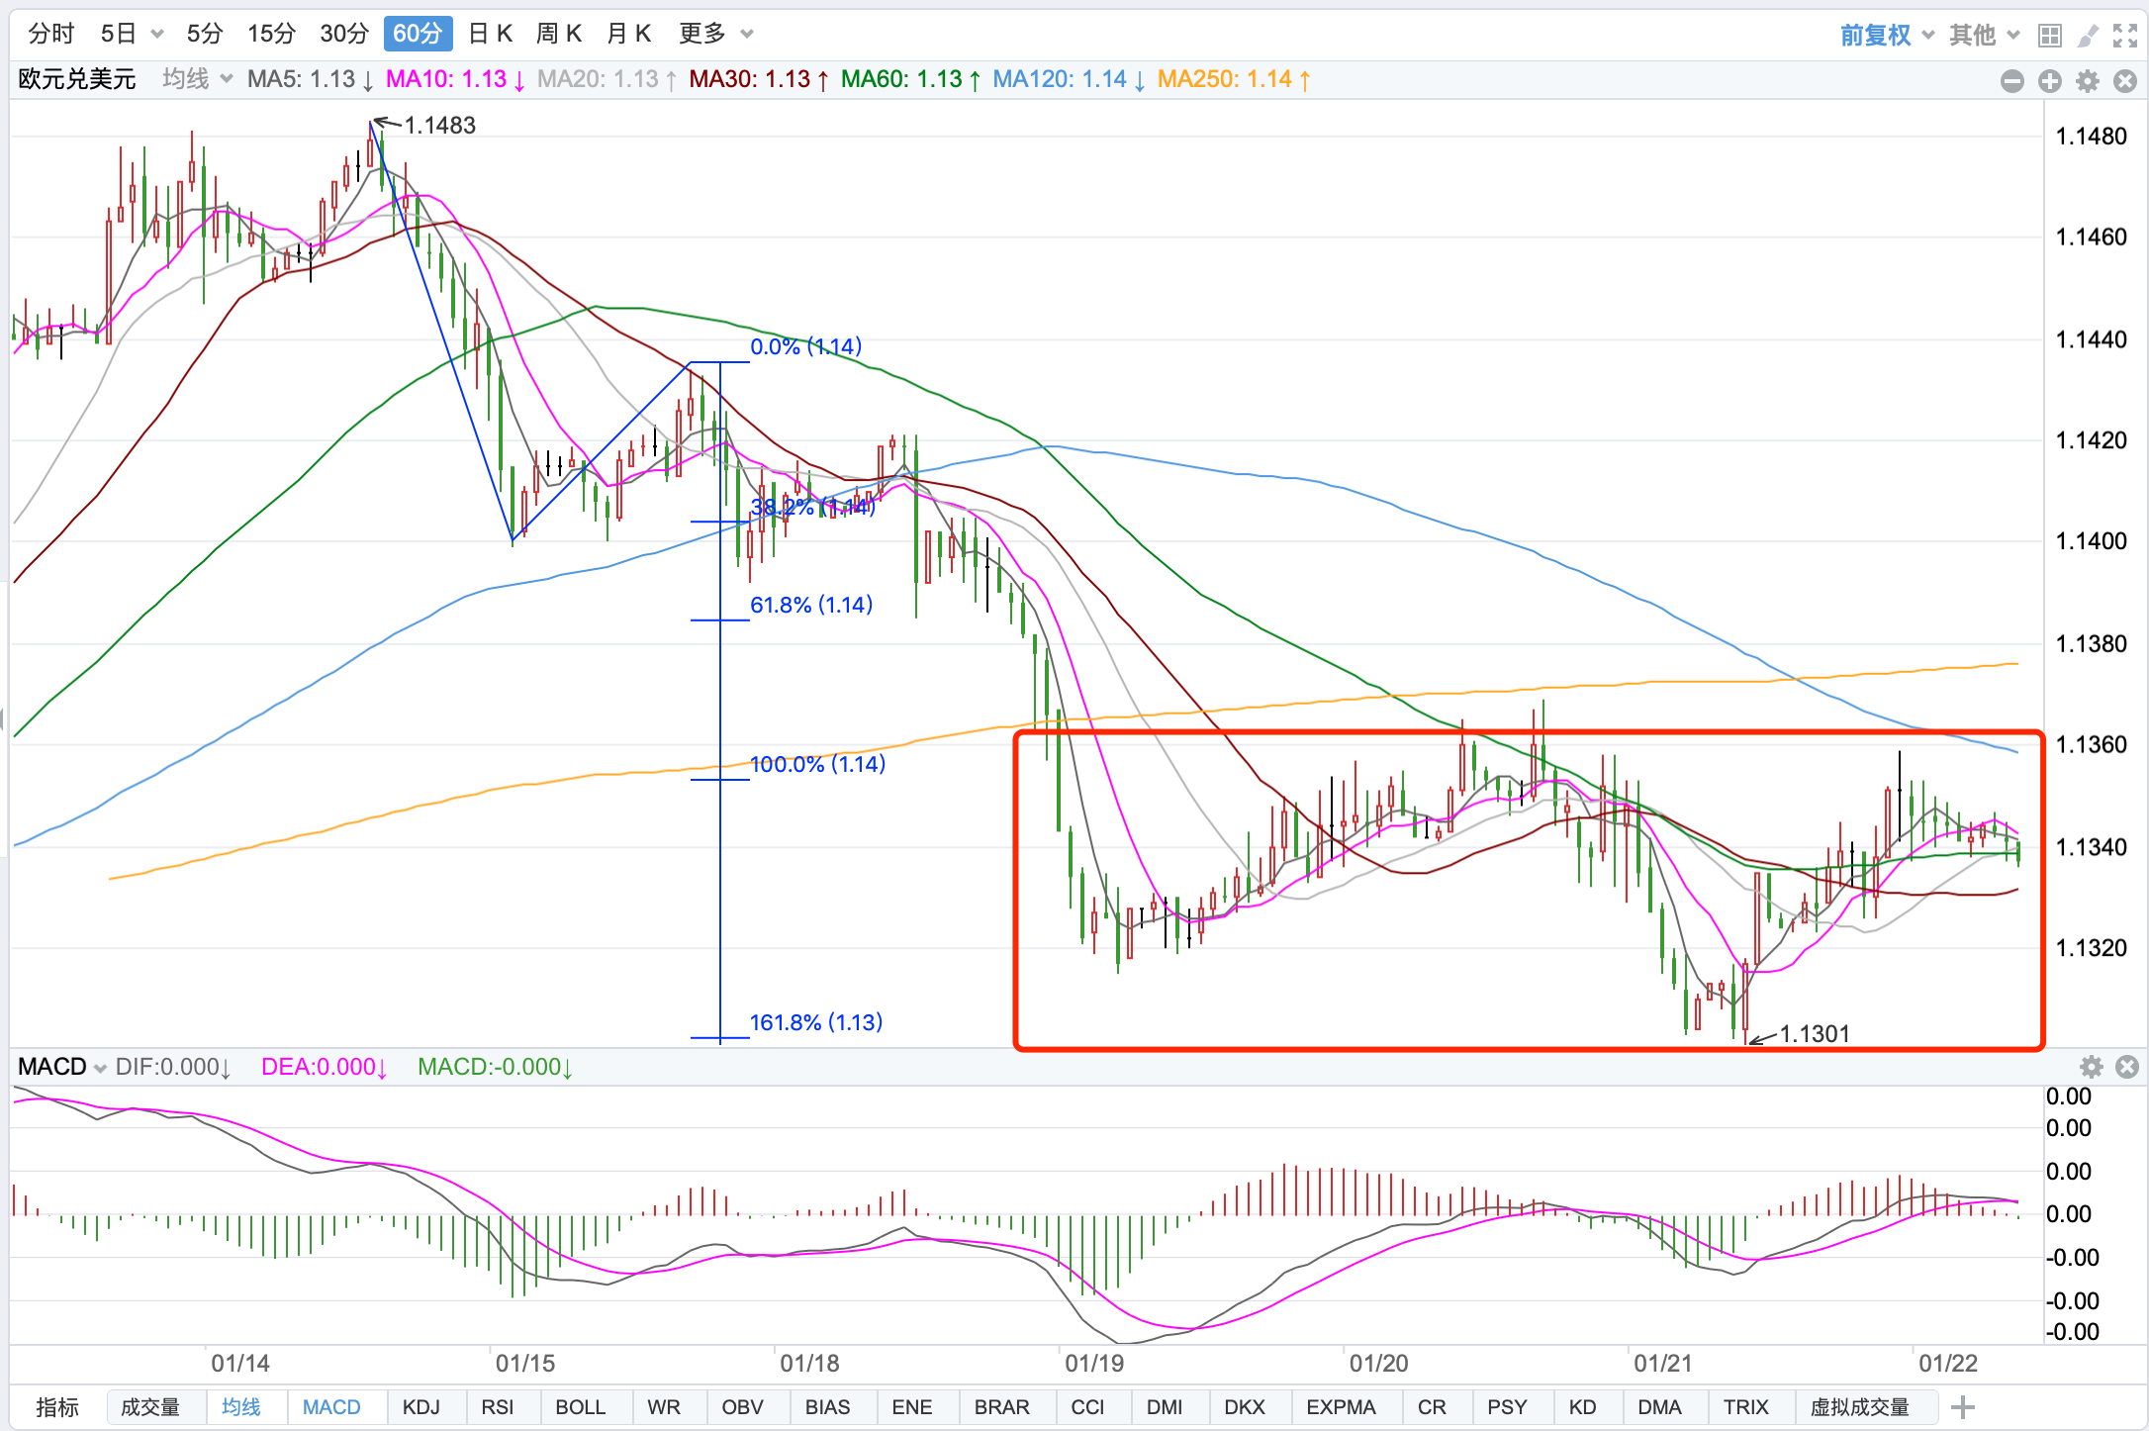
Task: Add indicator with plus icon at bottom
Action: pyautogui.click(x=1963, y=1406)
